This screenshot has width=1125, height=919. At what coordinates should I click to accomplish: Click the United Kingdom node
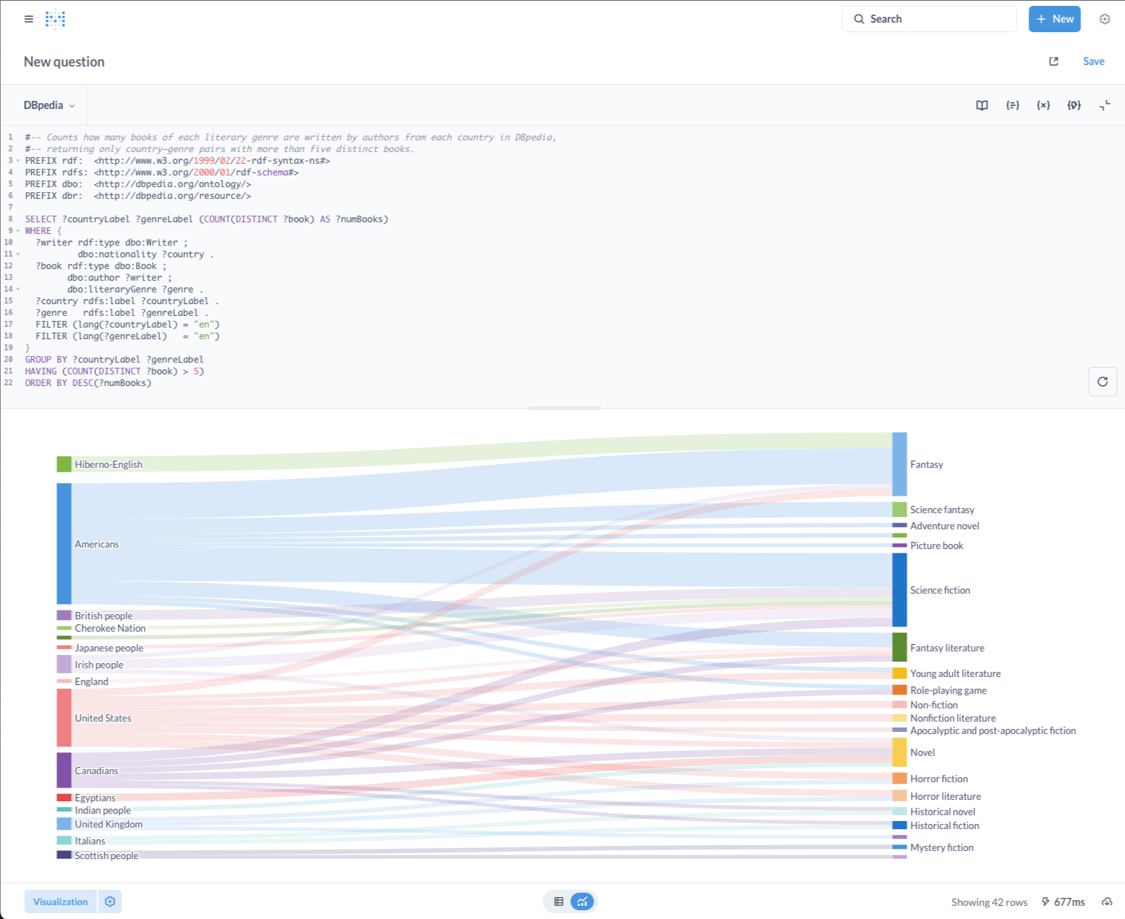click(x=64, y=823)
